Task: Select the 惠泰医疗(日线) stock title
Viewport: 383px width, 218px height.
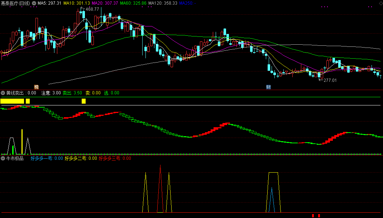Action: point(15,3)
